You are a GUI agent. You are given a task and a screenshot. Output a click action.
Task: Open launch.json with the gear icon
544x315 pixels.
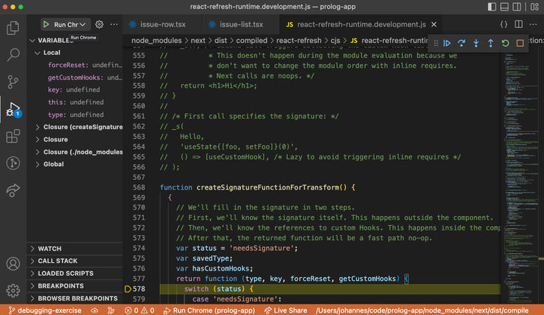(x=99, y=25)
